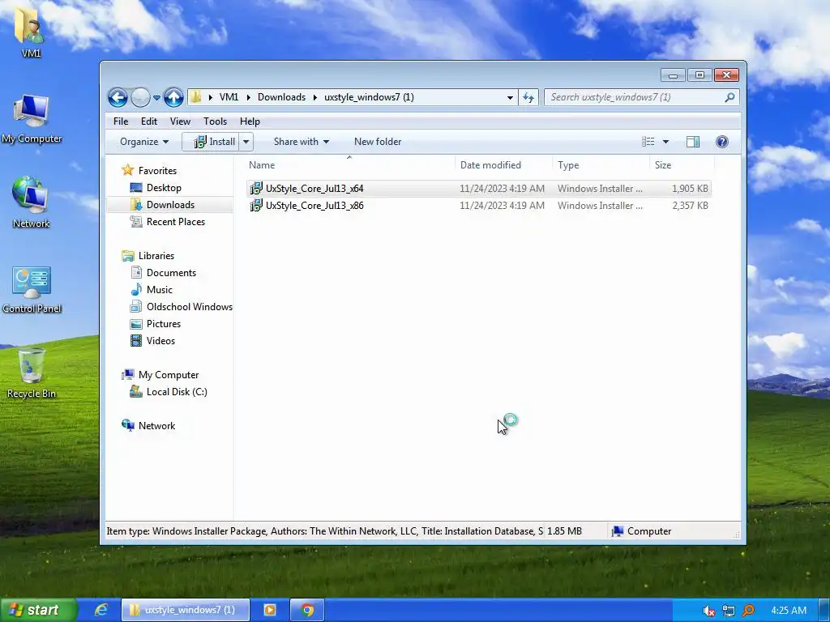Click the greyed Forward navigation button
Screen dimensions: 830x622
click(x=140, y=97)
